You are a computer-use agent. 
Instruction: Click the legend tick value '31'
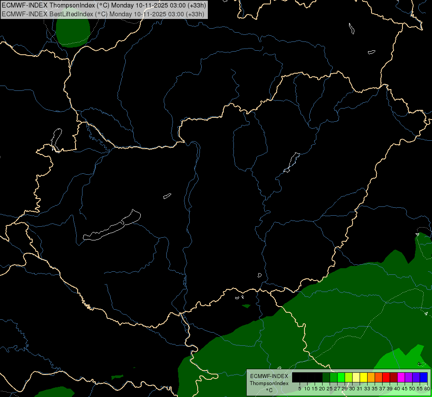click(x=360, y=389)
